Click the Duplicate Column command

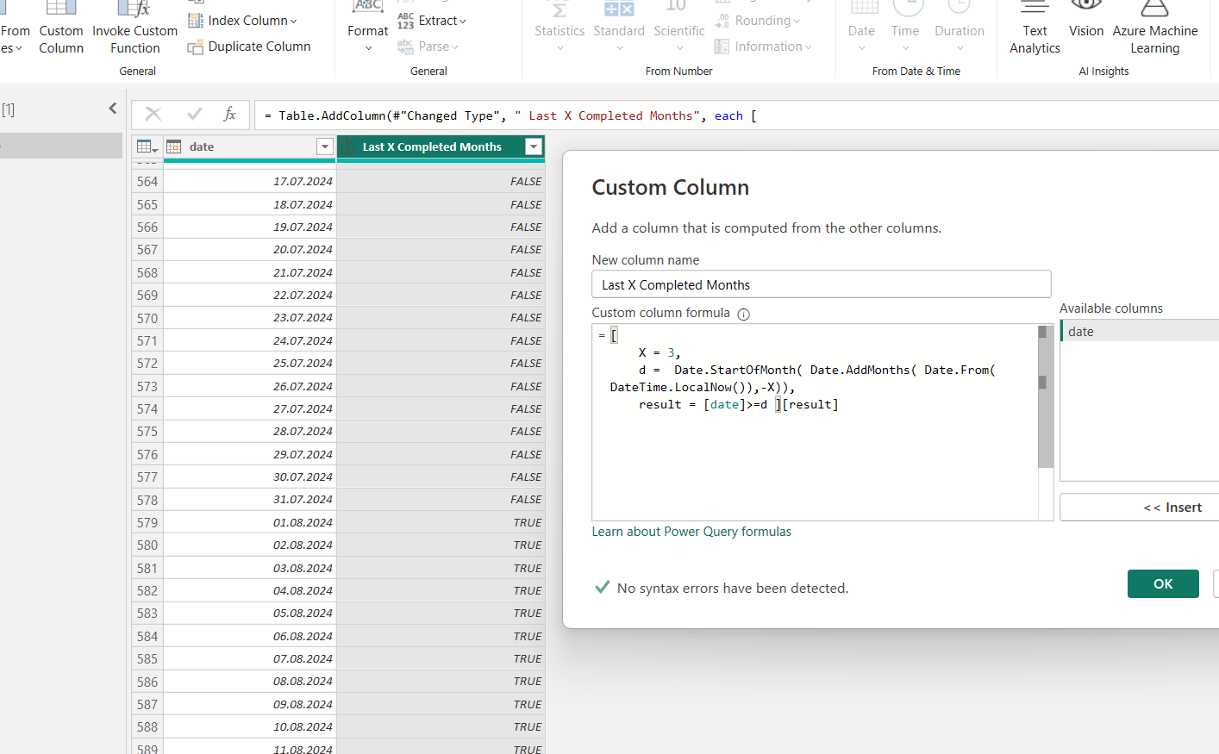coord(249,47)
